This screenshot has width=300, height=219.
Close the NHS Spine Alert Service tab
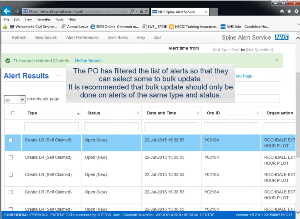pyautogui.click(x=206, y=12)
